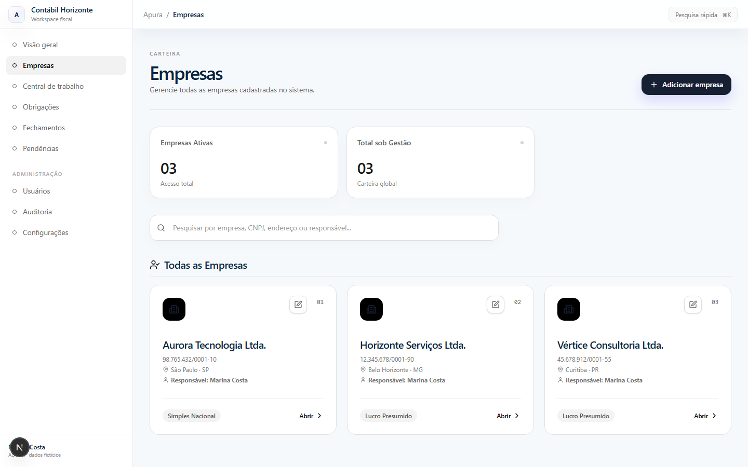748x467 pixels.
Task: Click Empresas Ativas stat card
Action: coord(244,162)
